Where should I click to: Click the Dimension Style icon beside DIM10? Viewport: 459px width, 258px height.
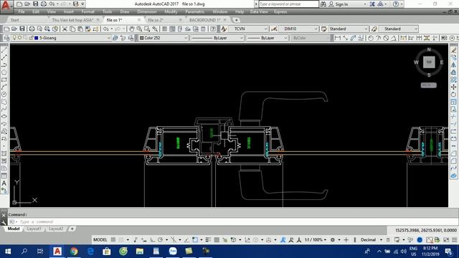pyautogui.click(x=274, y=29)
